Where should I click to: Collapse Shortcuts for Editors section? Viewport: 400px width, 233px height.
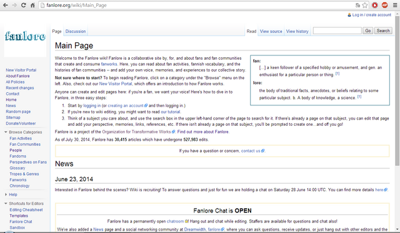6,204
